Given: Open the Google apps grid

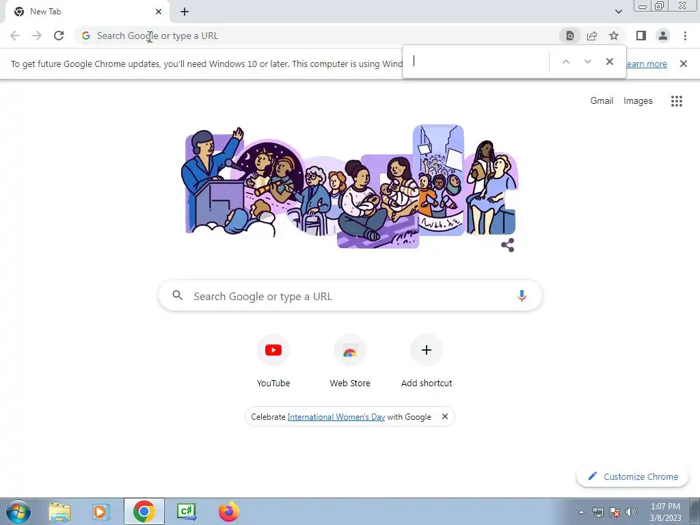Looking at the screenshot, I should coord(676,101).
